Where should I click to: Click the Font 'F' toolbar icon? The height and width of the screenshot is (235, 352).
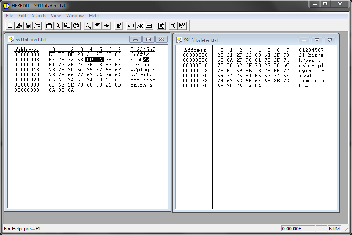coord(119,25)
